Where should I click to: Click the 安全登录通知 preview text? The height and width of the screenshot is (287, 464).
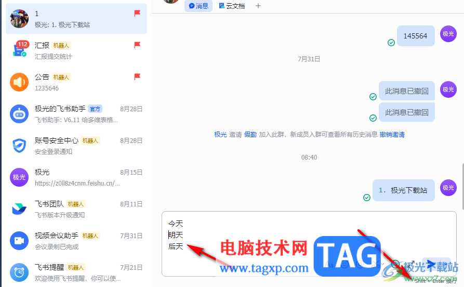(54, 151)
